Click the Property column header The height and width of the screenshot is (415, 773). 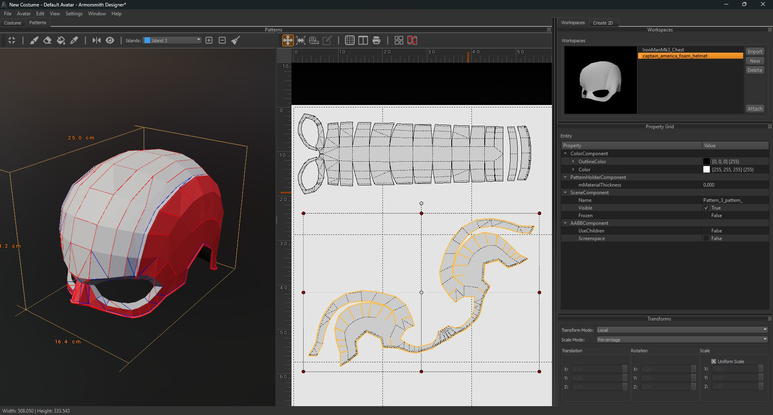(x=632, y=146)
